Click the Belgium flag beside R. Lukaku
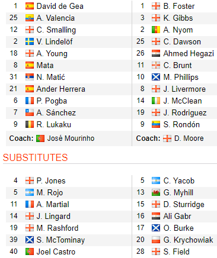 tap(30, 125)
